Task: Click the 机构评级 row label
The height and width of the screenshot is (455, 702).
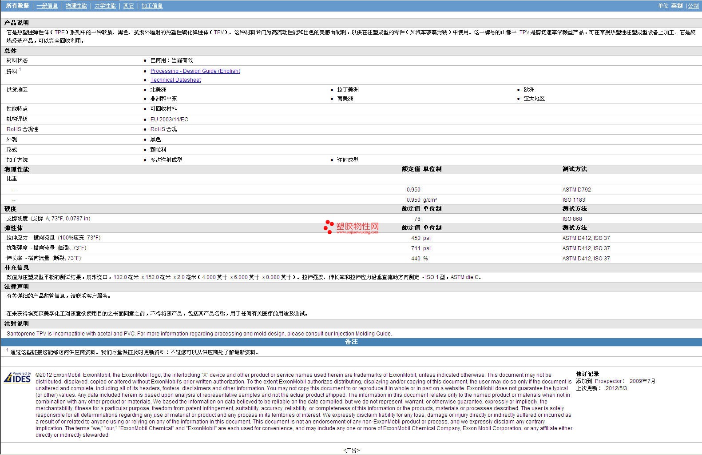Action: coord(17,119)
